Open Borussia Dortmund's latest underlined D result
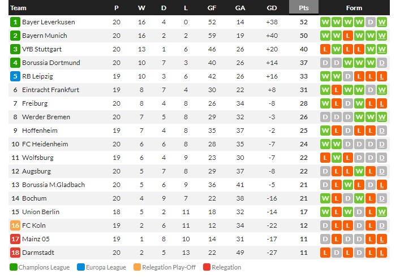This screenshot has height=278, width=400. tap(382, 63)
